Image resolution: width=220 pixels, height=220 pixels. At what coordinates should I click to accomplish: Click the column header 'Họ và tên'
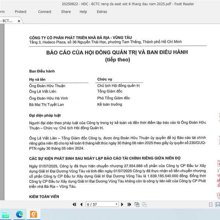point(37,80)
